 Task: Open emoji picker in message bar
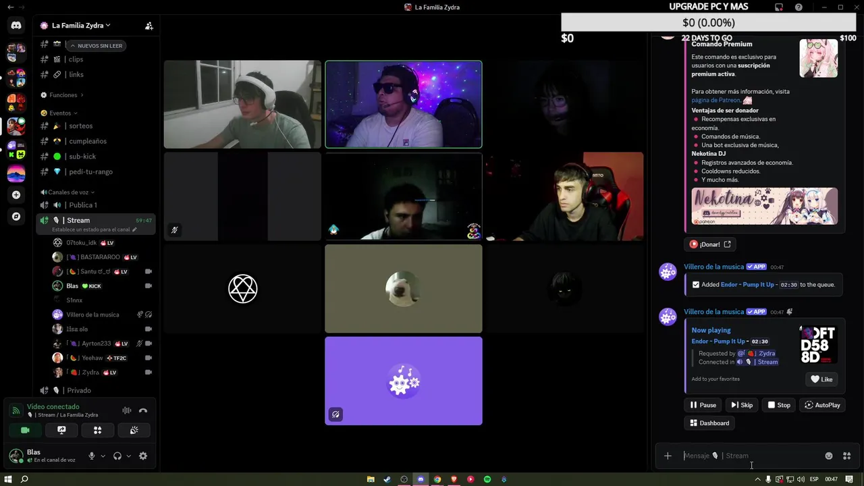[x=829, y=456]
